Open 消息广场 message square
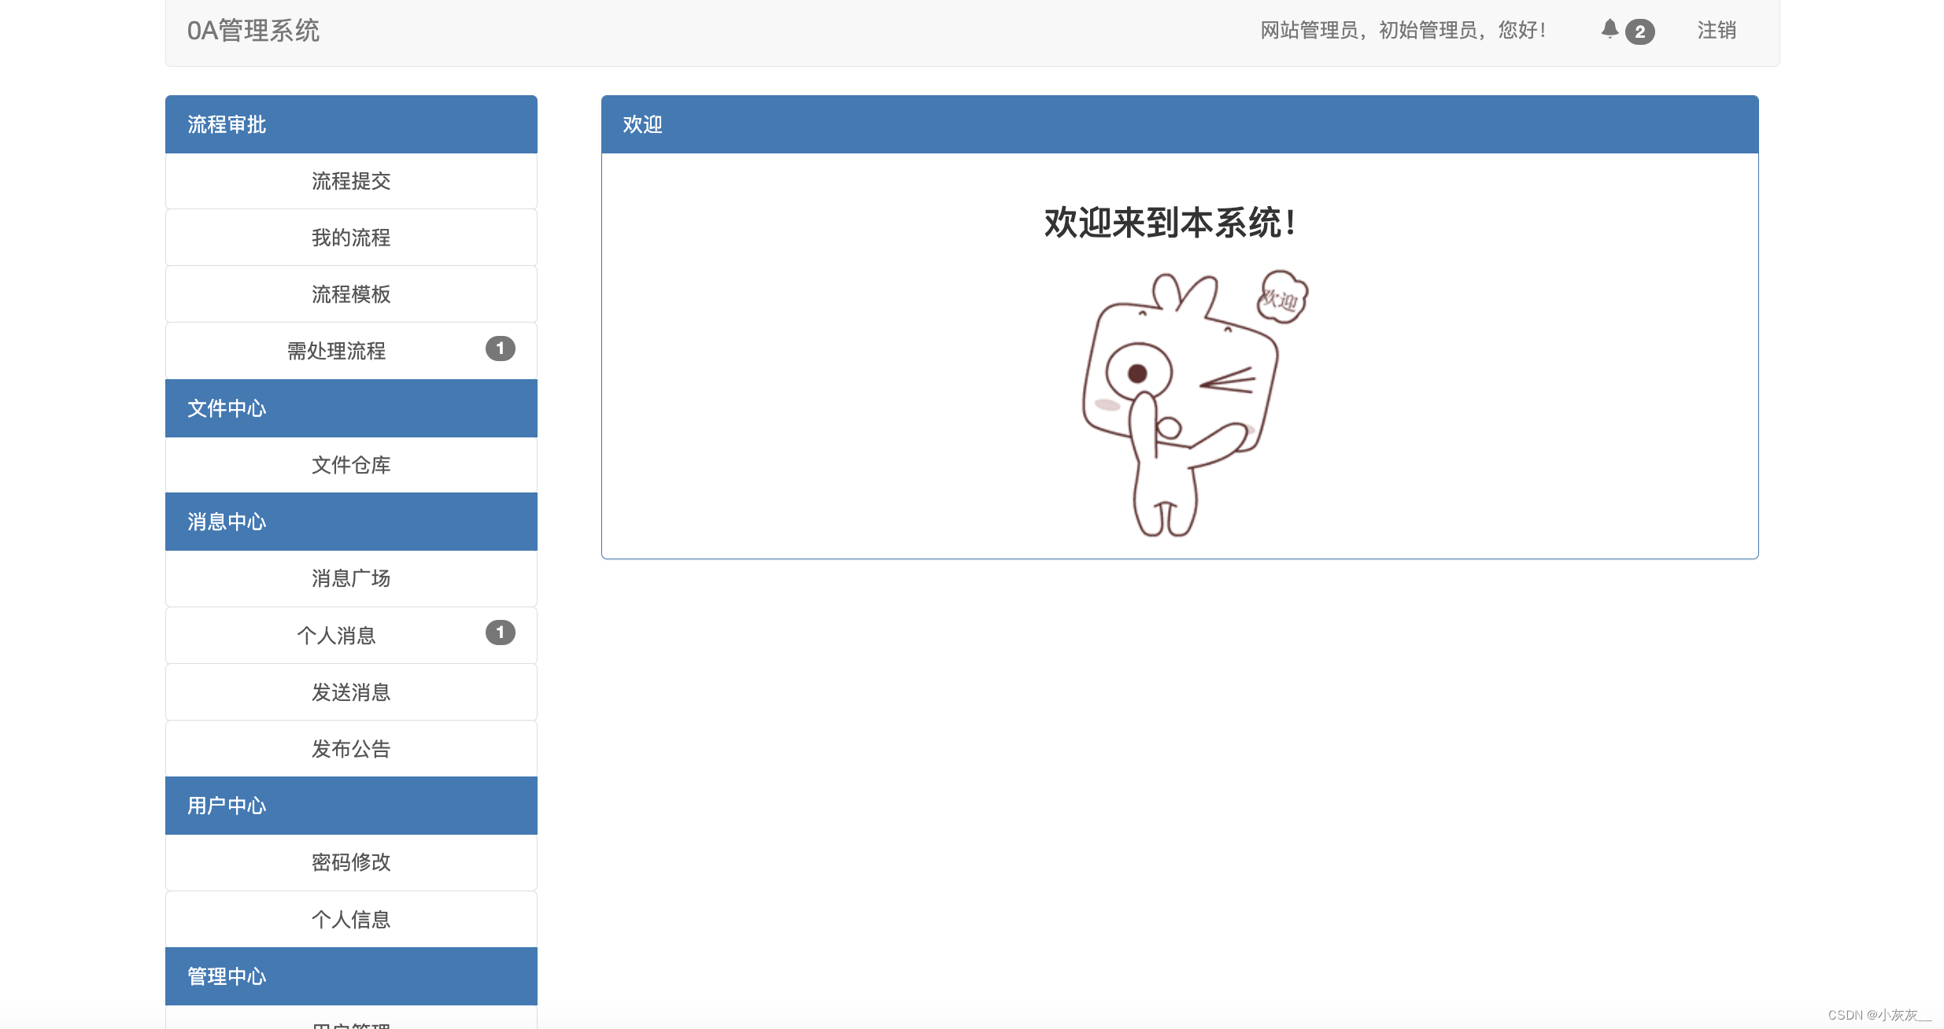 [x=351, y=578]
